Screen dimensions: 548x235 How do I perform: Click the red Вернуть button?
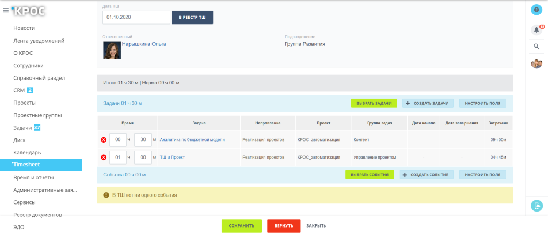click(x=284, y=226)
